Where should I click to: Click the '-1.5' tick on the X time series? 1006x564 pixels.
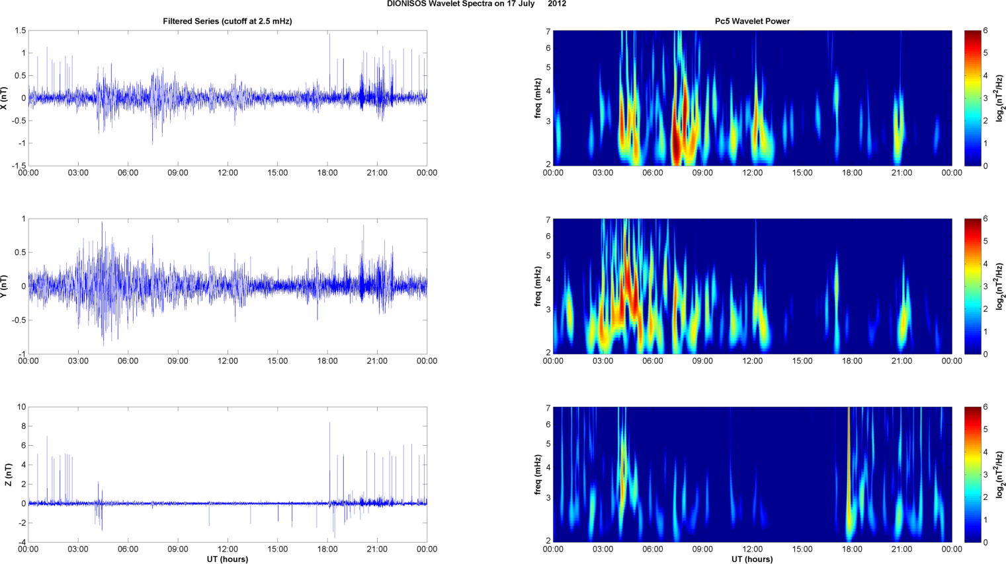click(19, 166)
